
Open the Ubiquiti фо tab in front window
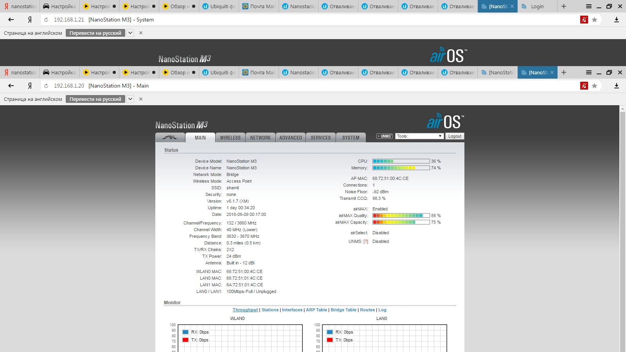pos(219,72)
